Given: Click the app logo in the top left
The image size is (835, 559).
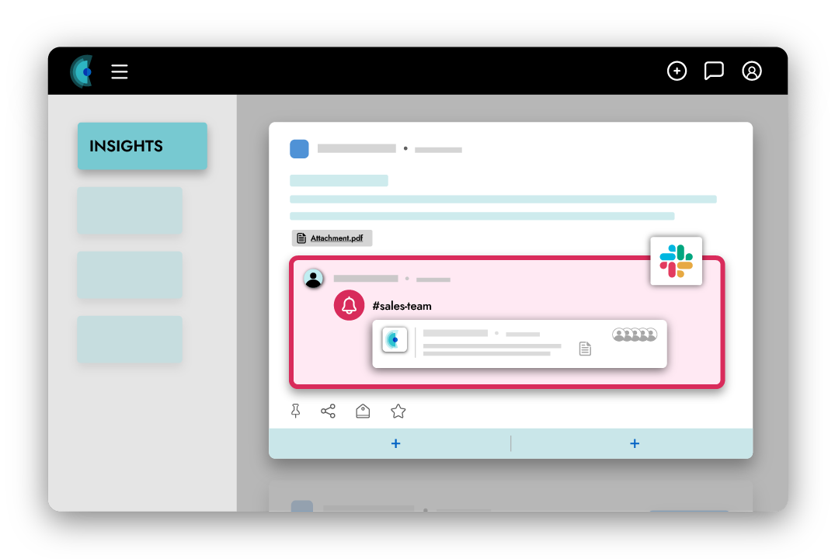Looking at the screenshot, I should (x=82, y=71).
